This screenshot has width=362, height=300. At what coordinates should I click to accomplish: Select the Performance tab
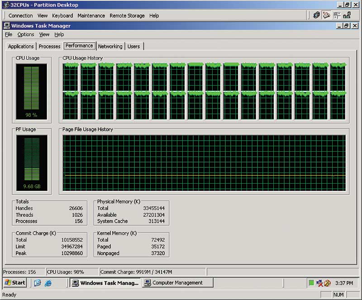click(x=79, y=46)
